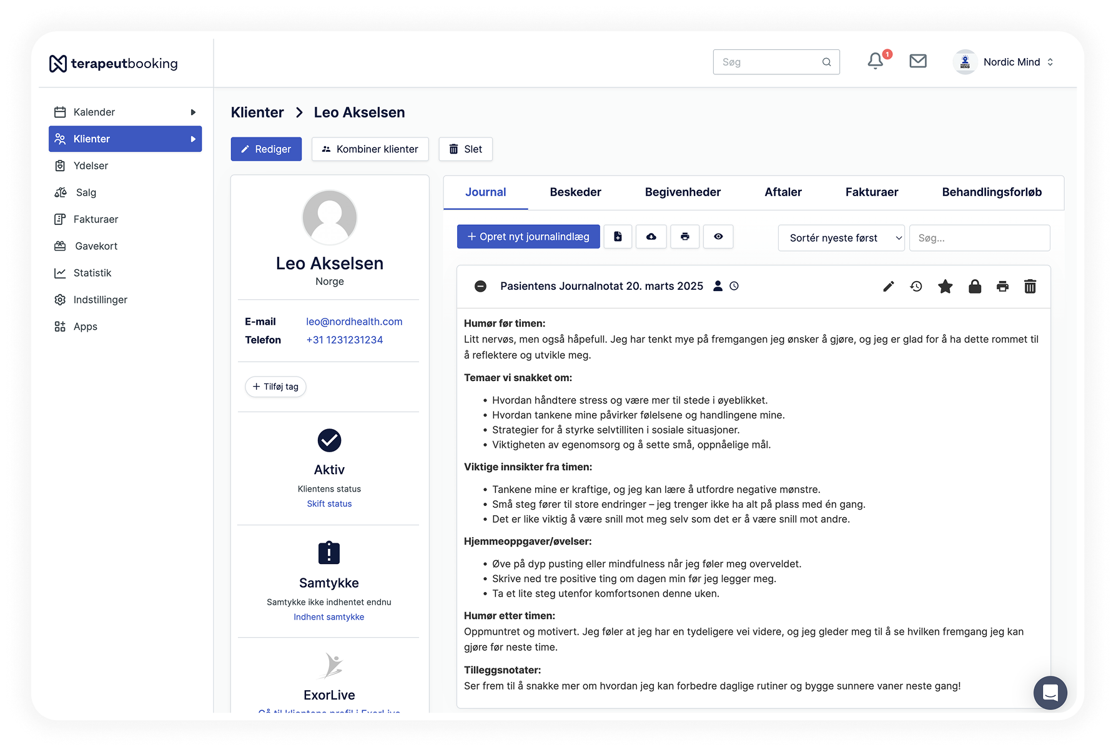Click the pencil edit icon on journal note
1116x752 pixels.
click(x=888, y=287)
